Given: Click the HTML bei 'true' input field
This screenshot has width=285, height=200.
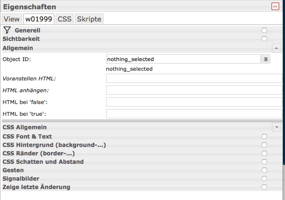Looking at the screenshot, I should click(x=194, y=114).
